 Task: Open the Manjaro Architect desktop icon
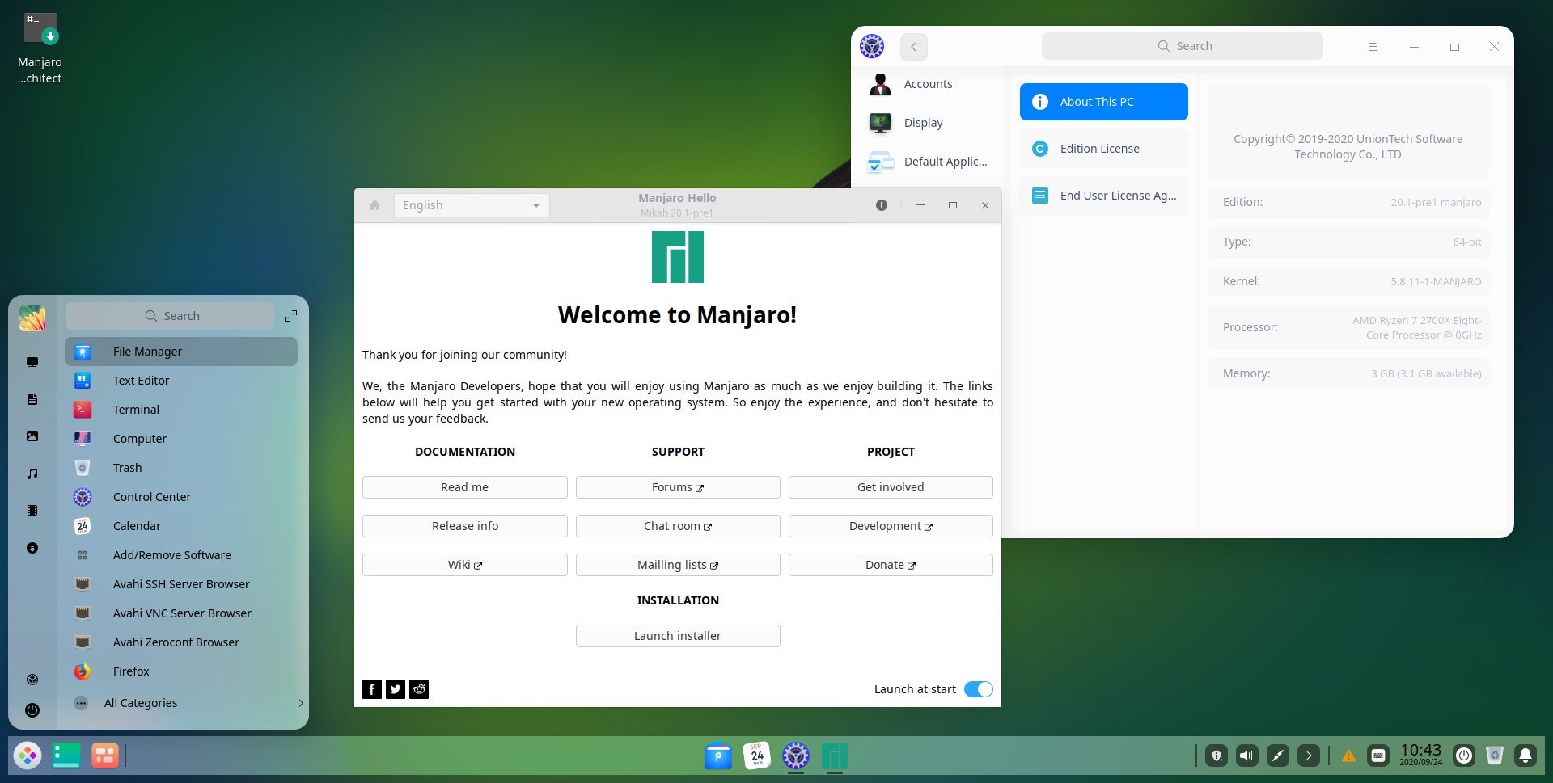click(x=40, y=48)
